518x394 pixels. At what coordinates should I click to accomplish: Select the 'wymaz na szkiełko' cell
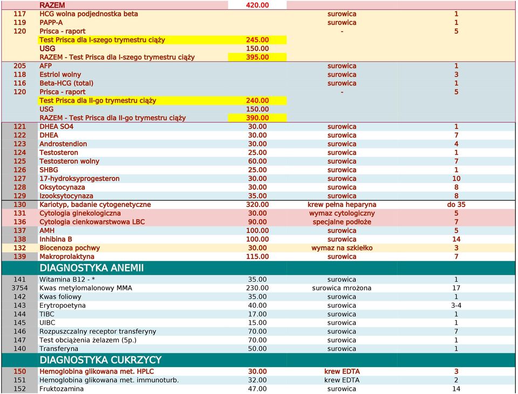pos(342,248)
